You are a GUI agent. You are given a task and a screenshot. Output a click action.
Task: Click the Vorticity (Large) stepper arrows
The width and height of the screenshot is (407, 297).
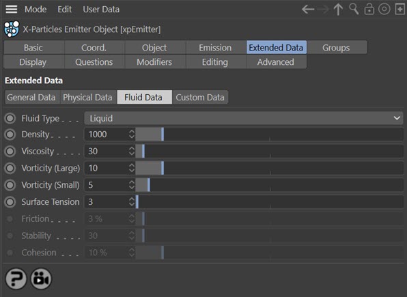(x=132, y=168)
